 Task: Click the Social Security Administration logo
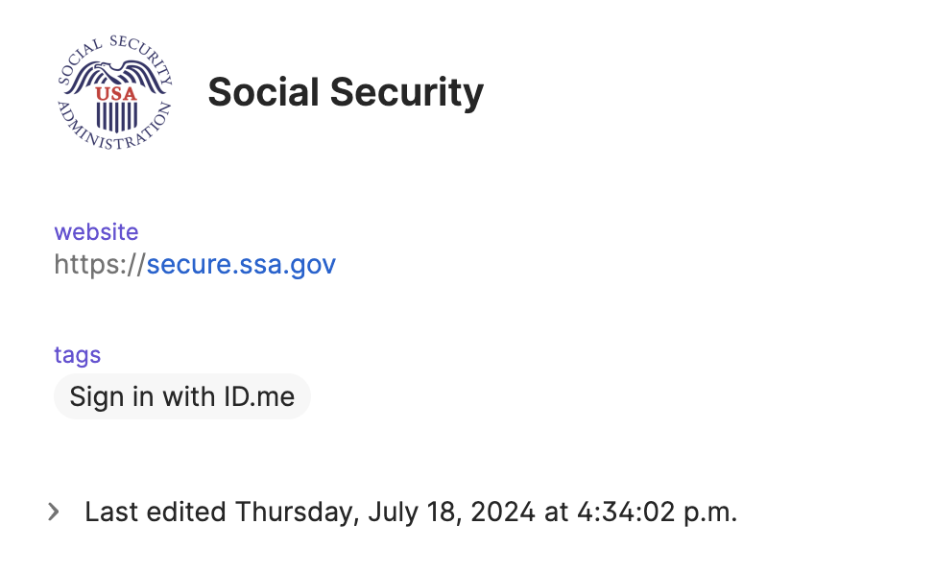tap(114, 93)
